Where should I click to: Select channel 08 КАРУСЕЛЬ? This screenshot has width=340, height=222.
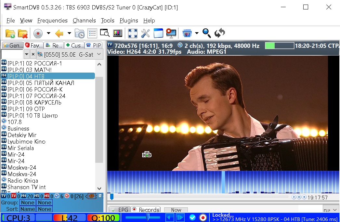tap(48, 102)
